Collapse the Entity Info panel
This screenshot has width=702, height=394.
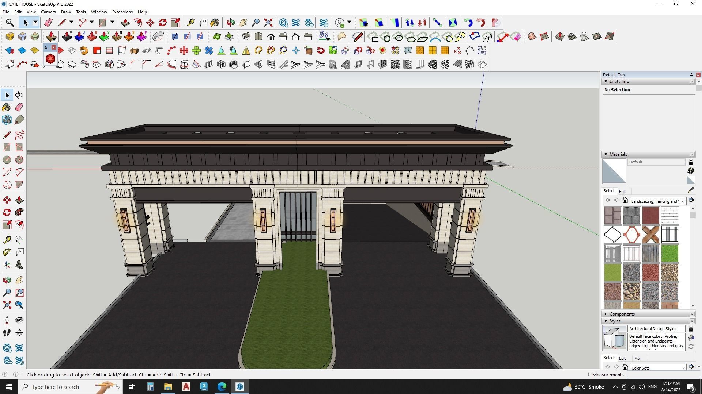(x=606, y=81)
